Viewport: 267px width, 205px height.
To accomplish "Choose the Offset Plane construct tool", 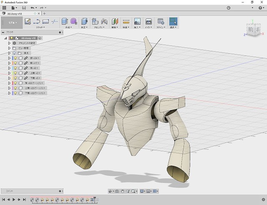I will pos(115,21).
